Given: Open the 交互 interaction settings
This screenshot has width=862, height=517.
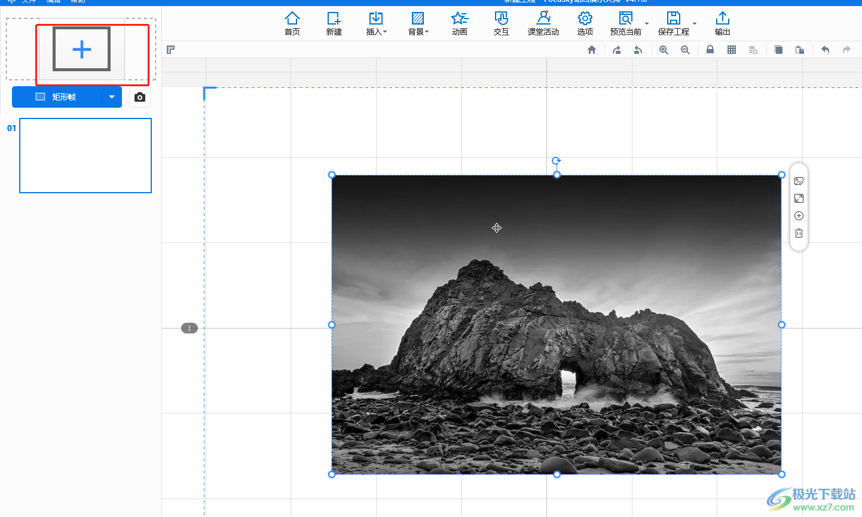Looking at the screenshot, I should pos(502,24).
